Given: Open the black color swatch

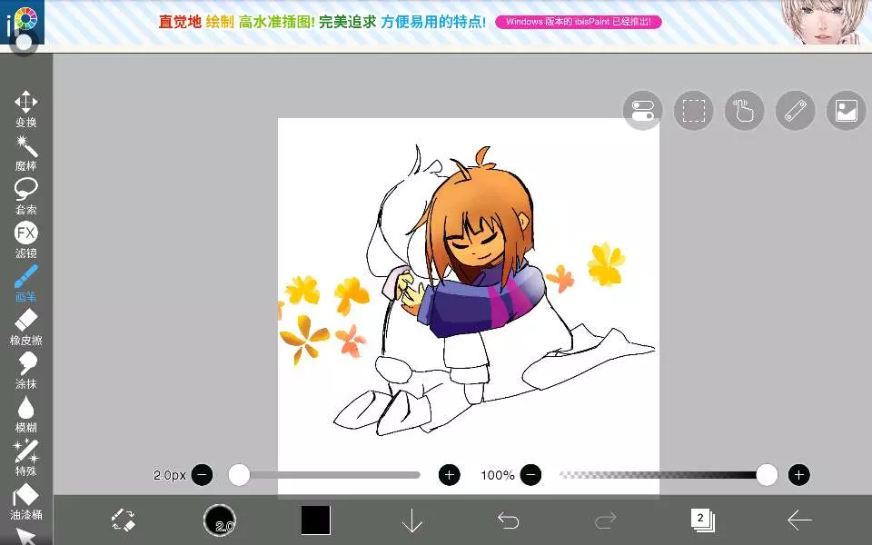Looking at the screenshot, I should click(x=315, y=520).
